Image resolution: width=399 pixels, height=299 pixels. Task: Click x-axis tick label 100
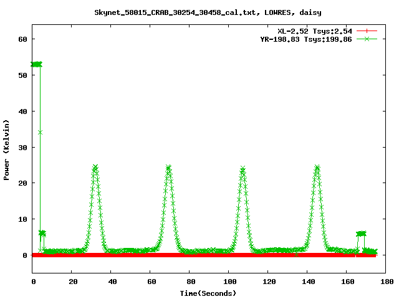point(230,282)
